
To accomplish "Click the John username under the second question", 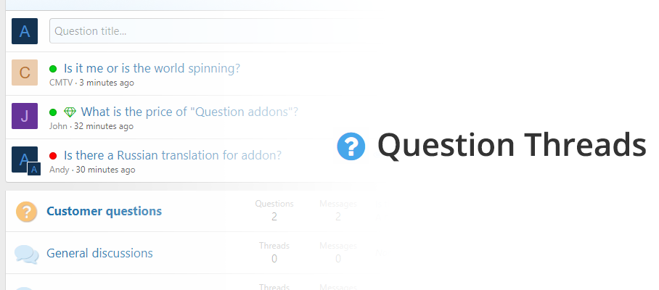I will (x=58, y=126).
